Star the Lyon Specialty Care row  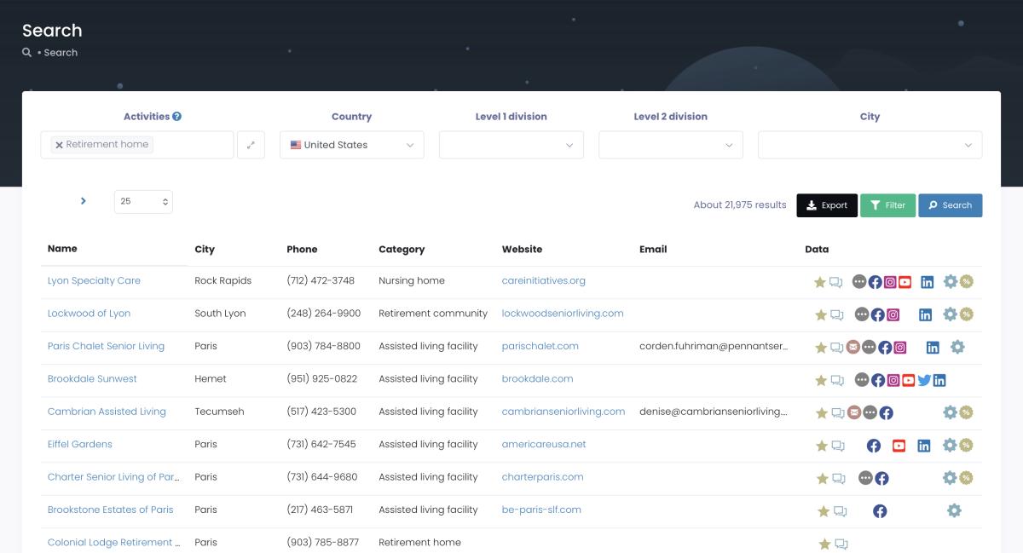(x=820, y=282)
